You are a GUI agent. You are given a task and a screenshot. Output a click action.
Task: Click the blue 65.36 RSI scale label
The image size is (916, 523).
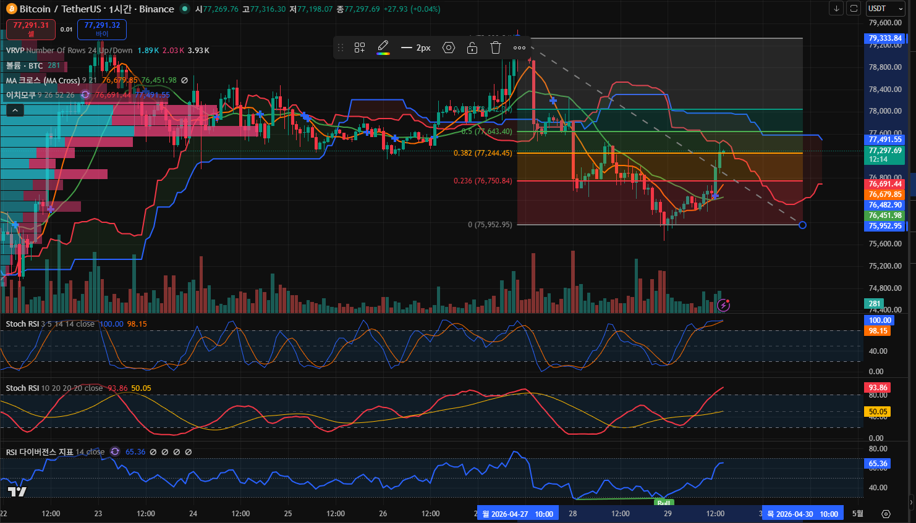[x=878, y=464]
